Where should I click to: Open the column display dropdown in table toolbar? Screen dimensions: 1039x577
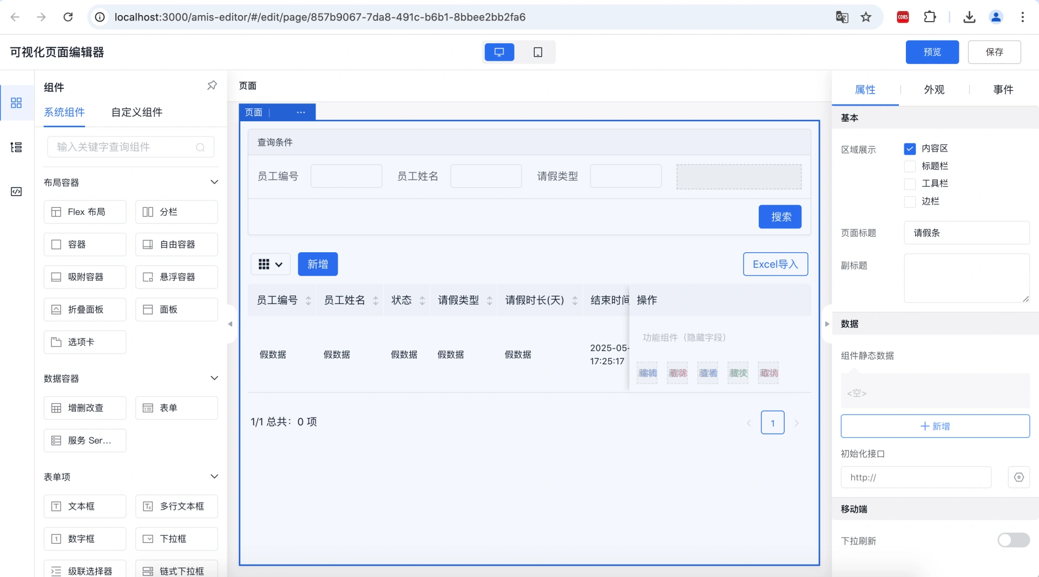[x=271, y=264]
